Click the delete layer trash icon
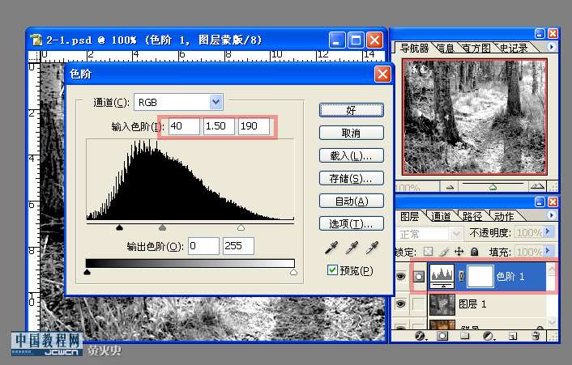Viewport: 572px width, 365px height. pos(536,336)
